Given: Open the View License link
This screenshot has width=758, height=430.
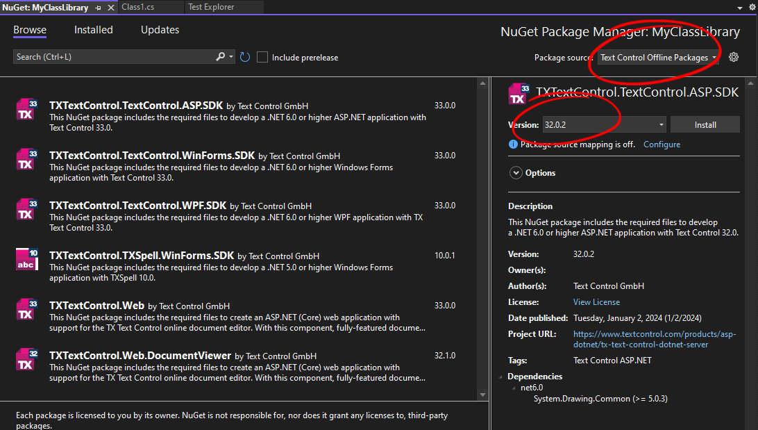Looking at the screenshot, I should [x=596, y=301].
